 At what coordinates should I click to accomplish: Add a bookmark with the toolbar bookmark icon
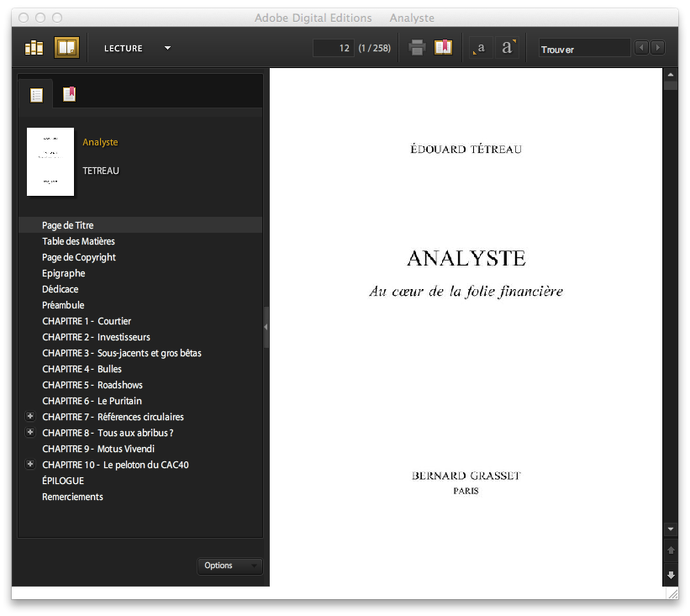tap(443, 47)
